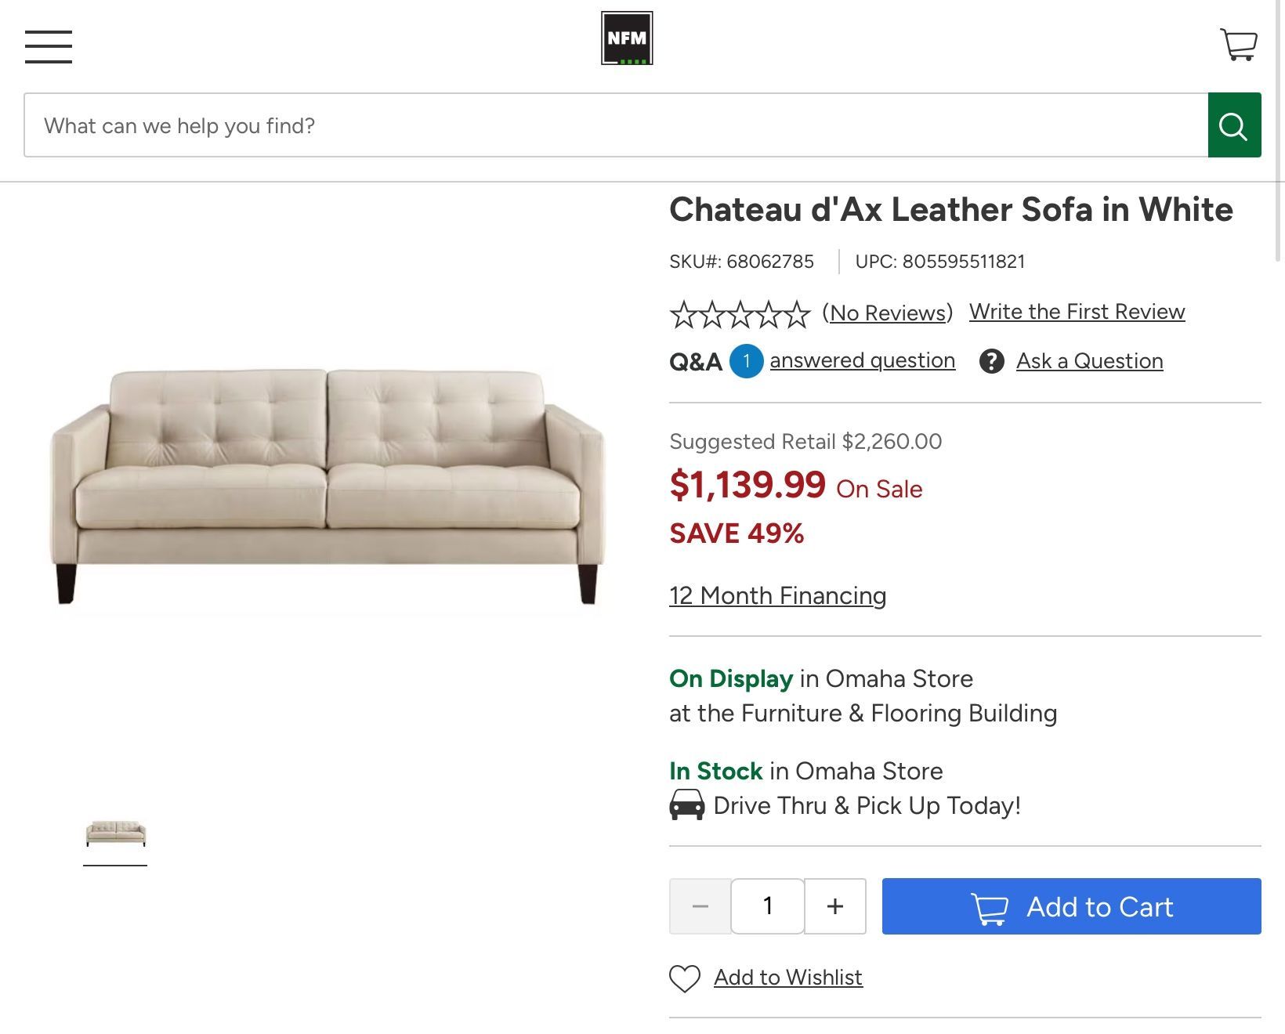Click the cart icon inside Add to Cart button
Image resolution: width=1285 pixels, height=1034 pixels.
coord(990,907)
